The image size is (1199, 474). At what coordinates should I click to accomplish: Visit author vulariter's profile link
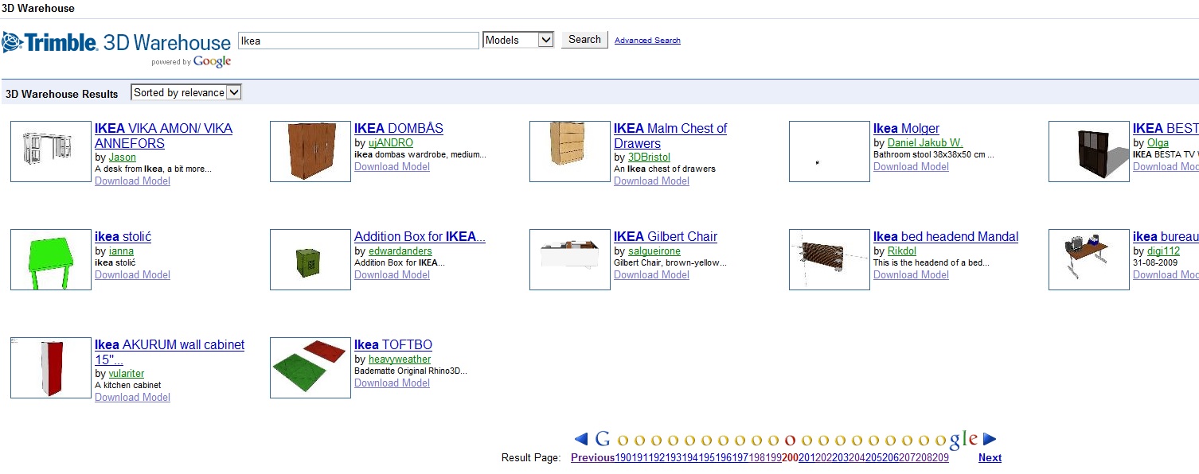[127, 374]
